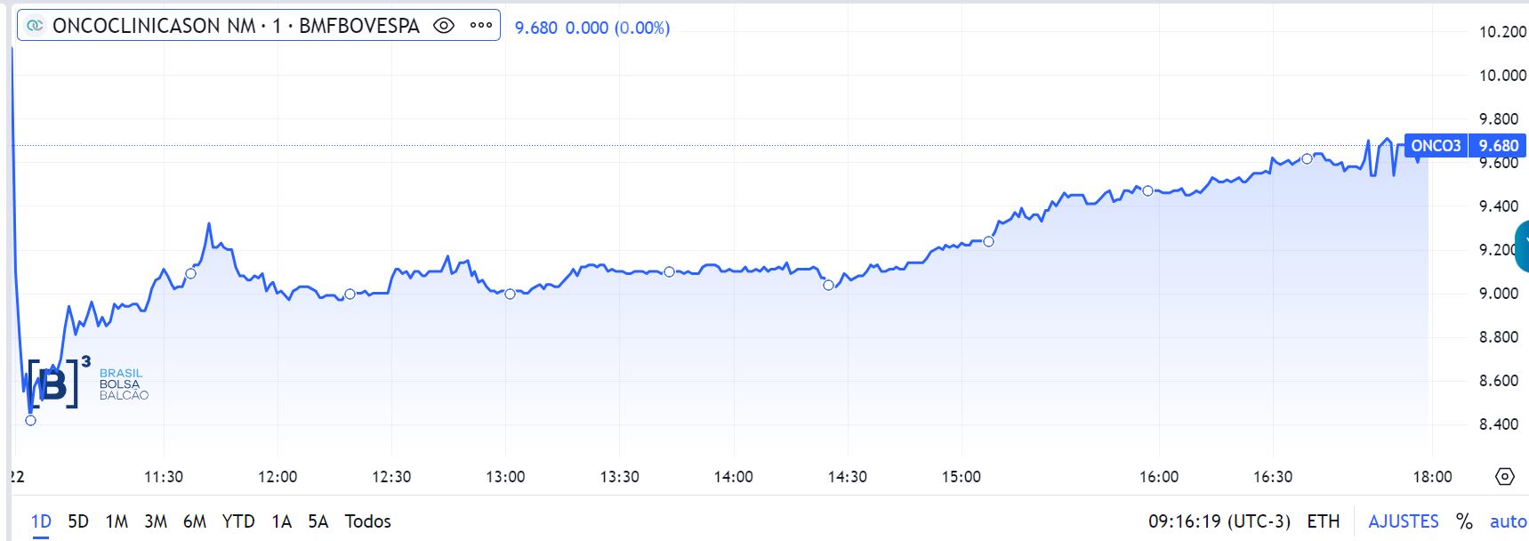The height and width of the screenshot is (541, 1529).
Task: Open the three-dots more options menu
Action: click(481, 26)
